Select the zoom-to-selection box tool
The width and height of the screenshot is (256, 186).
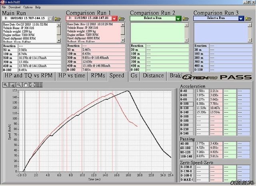pyautogui.click(x=12, y=85)
